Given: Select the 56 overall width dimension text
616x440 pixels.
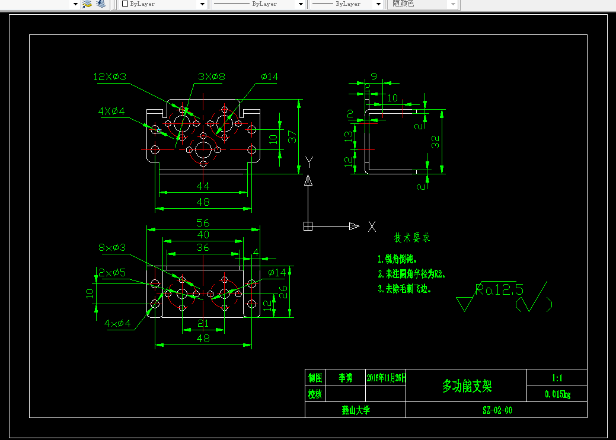Looking at the screenshot, I should coord(203,223).
